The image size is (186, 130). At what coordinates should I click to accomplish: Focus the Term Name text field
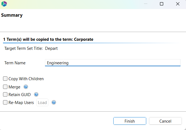point(112,63)
